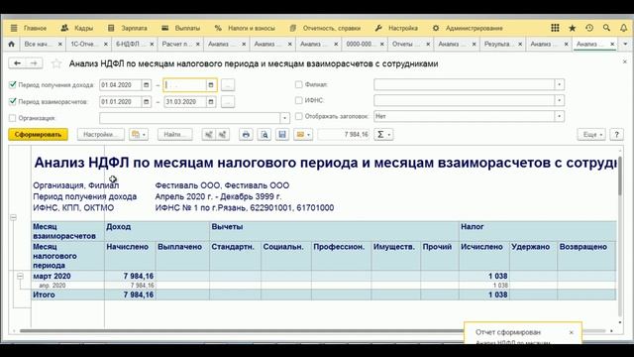Click the income period end date field
This screenshot has width=634, height=357.
(185, 85)
